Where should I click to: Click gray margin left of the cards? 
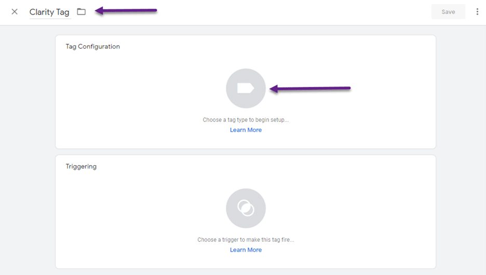[x=28, y=148]
